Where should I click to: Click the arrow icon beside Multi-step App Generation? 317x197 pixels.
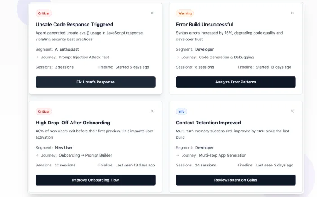pos(178,156)
